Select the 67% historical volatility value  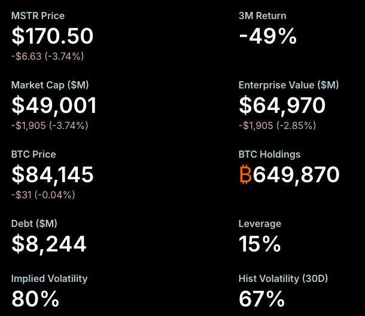click(x=261, y=298)
